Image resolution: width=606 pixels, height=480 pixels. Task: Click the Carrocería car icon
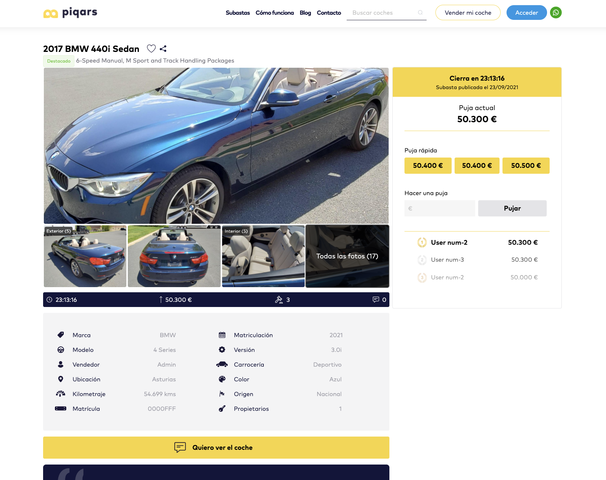pos(222,364)
